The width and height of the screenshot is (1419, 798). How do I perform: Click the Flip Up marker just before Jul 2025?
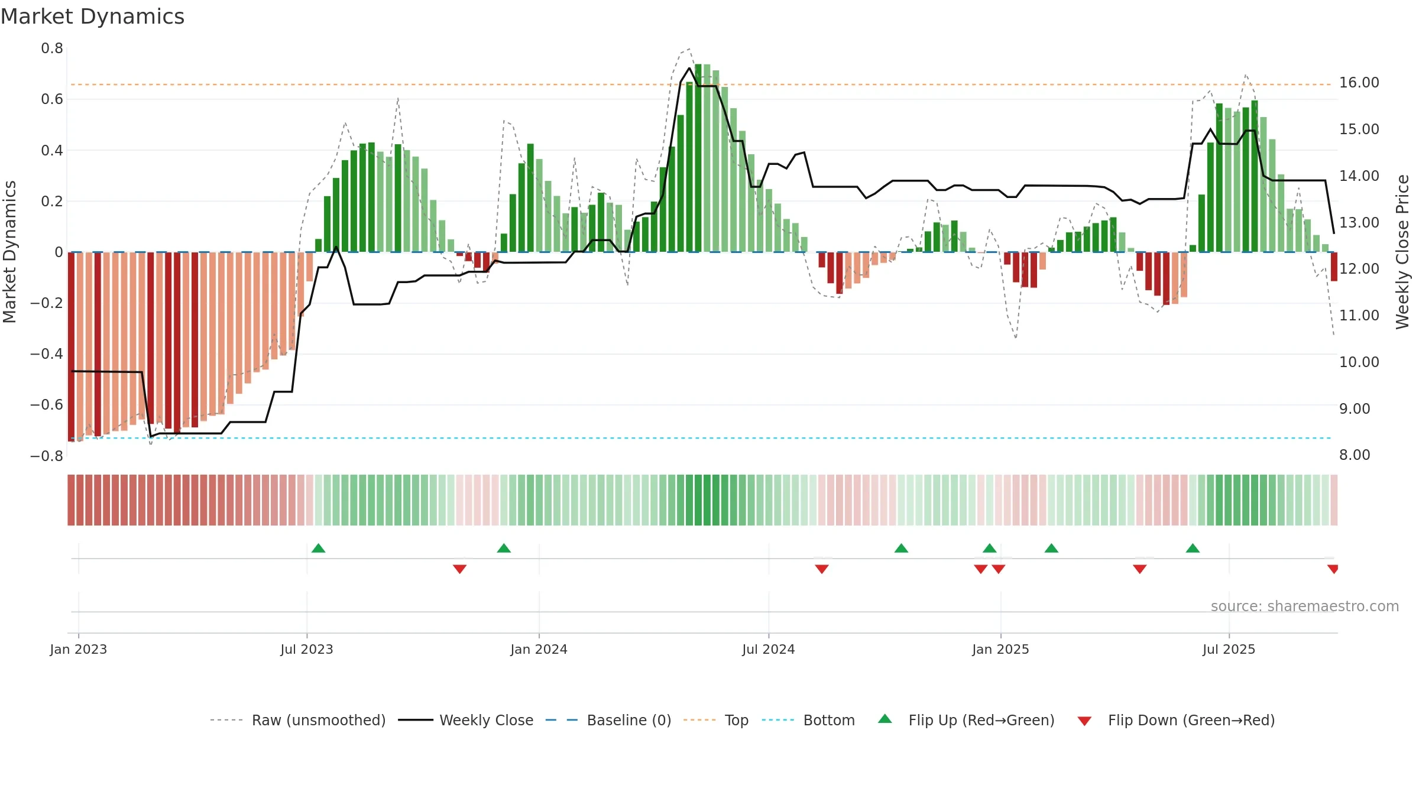(x=1193, y=548)
